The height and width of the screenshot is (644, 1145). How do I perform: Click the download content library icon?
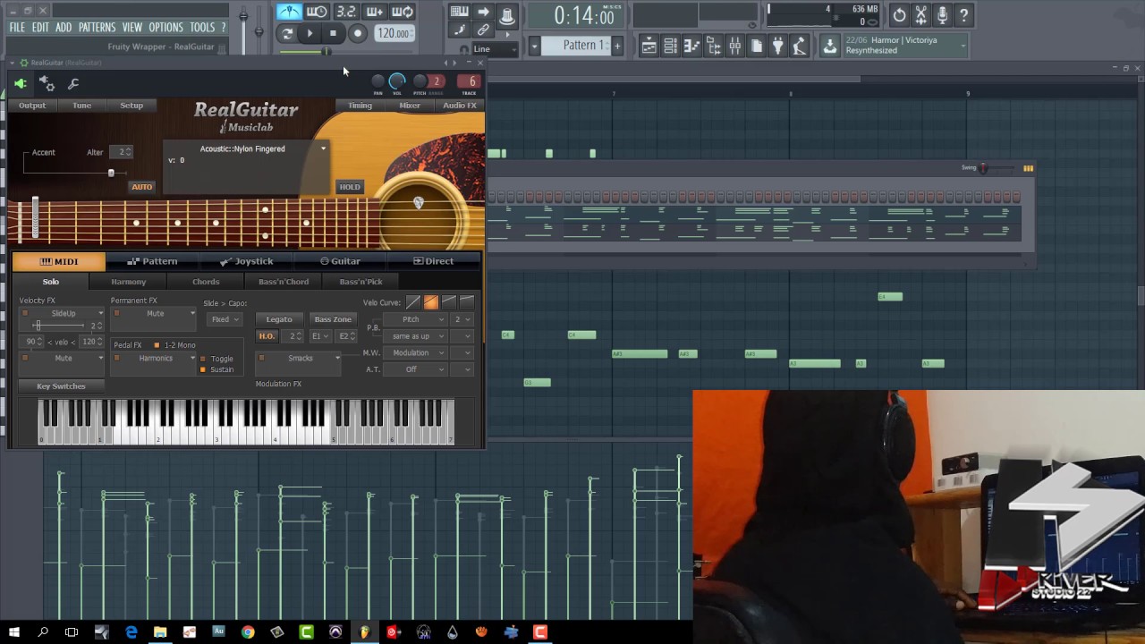pos(830,47)
